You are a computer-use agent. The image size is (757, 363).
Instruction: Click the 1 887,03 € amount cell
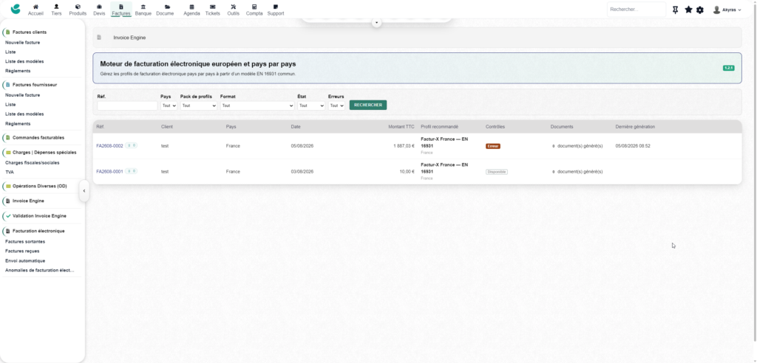pyautogui.click(x=404, y=145)
